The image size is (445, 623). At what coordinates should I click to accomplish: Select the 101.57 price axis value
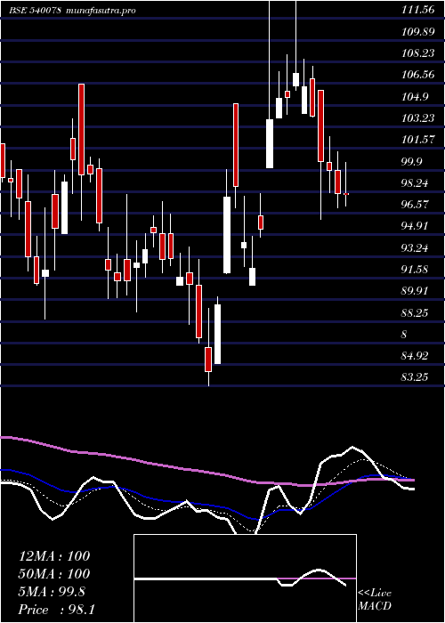click(x=418, y=140)
